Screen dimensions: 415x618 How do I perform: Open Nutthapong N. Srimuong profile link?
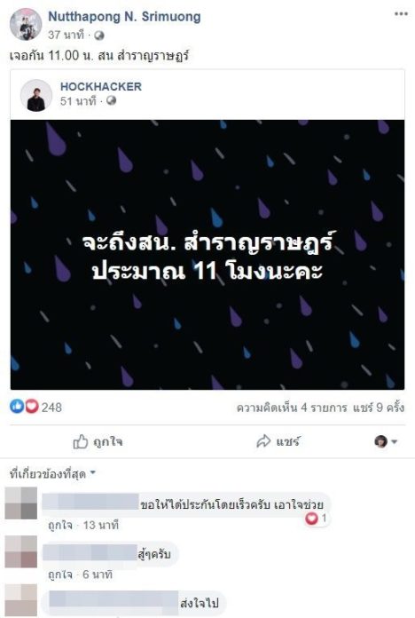[x=124, y=17]
